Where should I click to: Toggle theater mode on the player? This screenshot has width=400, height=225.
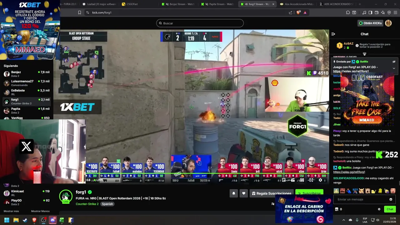[x=302, y=180]
